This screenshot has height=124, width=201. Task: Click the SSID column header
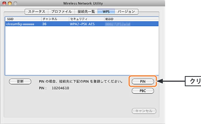click(23, 19)
